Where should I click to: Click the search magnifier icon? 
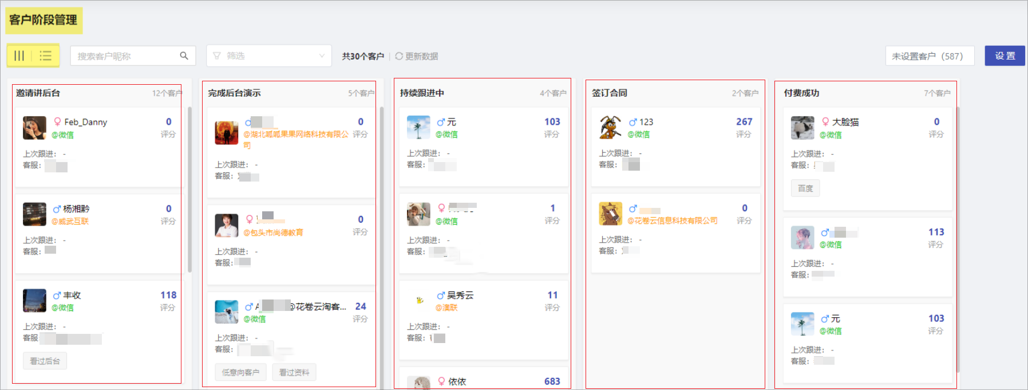point(184,56)
